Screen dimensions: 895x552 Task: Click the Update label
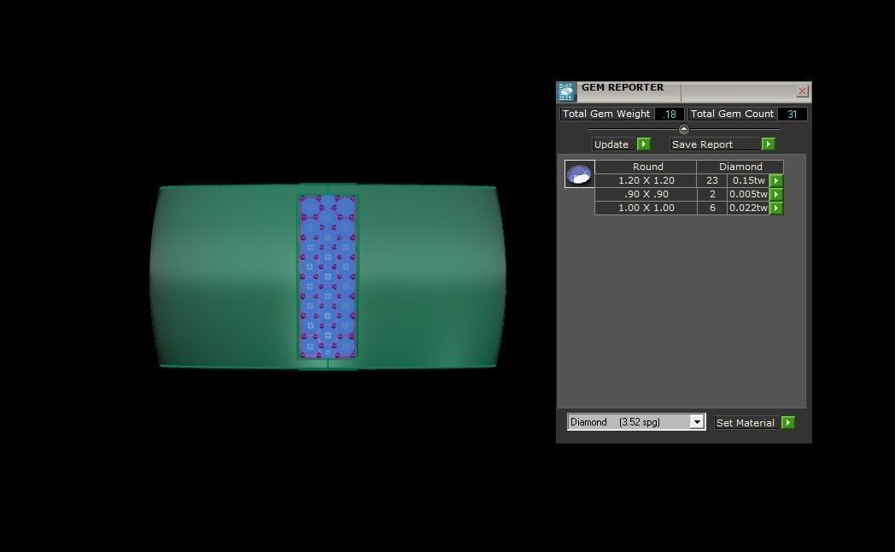point(611,144)
